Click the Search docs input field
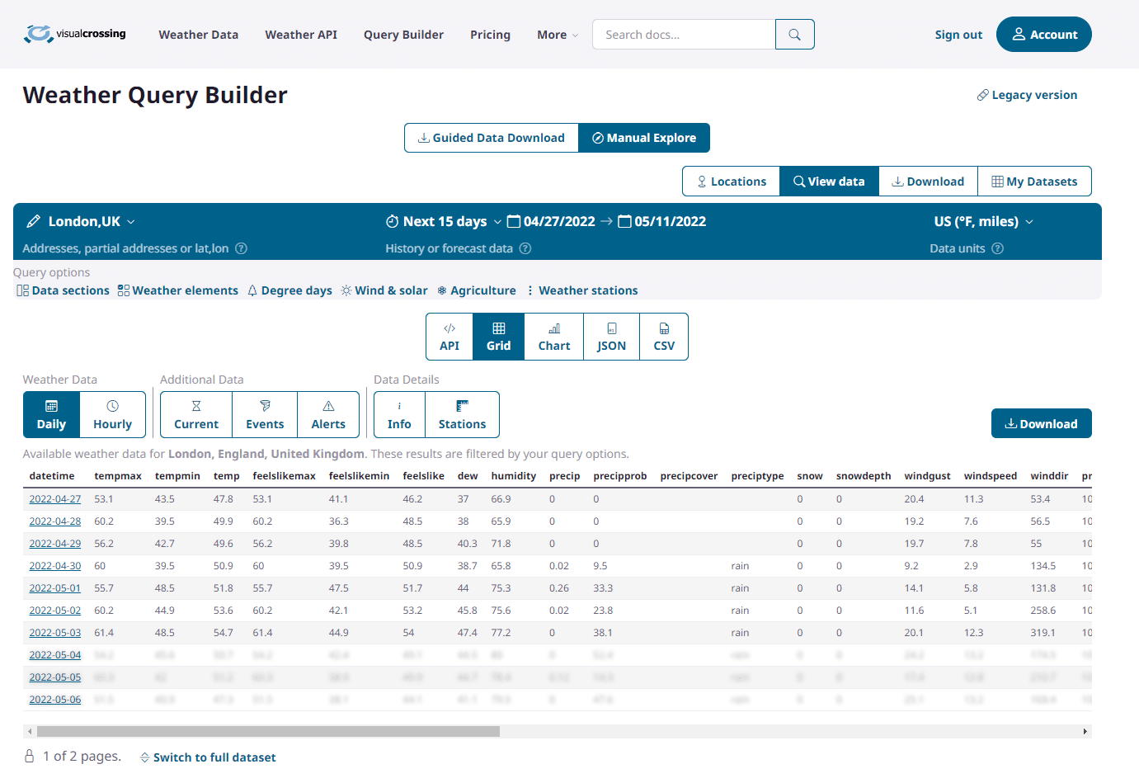 [684, 35]
